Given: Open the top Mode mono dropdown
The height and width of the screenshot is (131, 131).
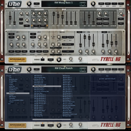Looking at the screenshot, I should (x=108, y=4).
